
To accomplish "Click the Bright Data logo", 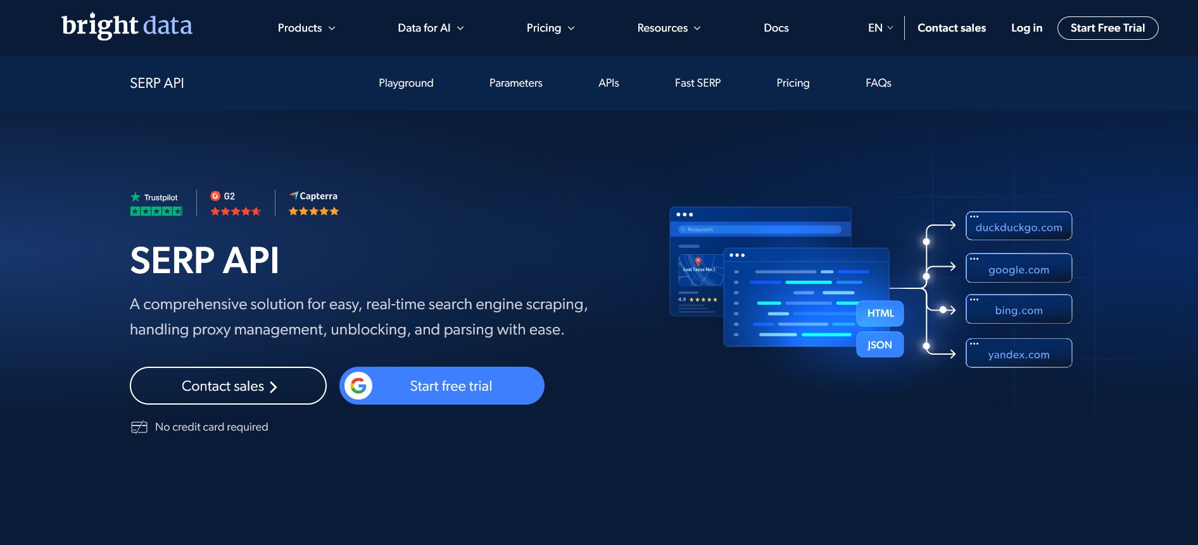I will [x=127, y=26].
